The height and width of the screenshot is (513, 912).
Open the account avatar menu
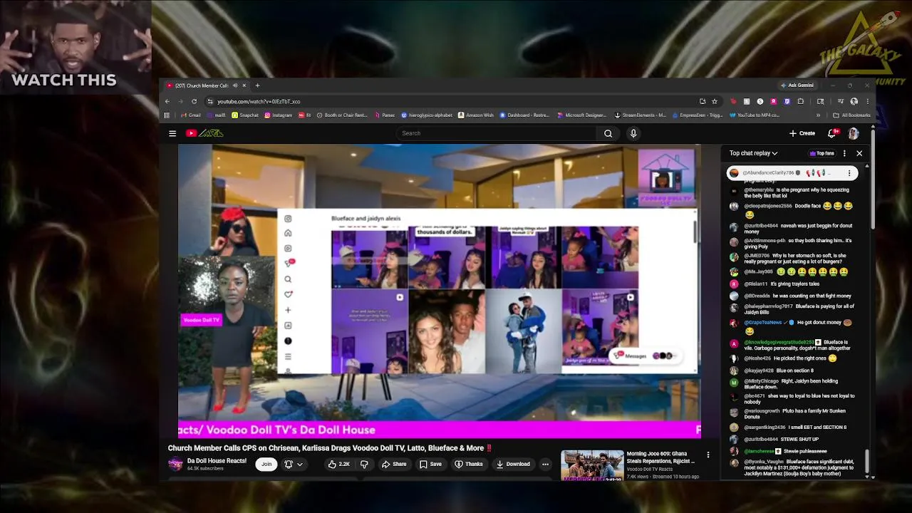pyautogui.click(x=854, y=133)
